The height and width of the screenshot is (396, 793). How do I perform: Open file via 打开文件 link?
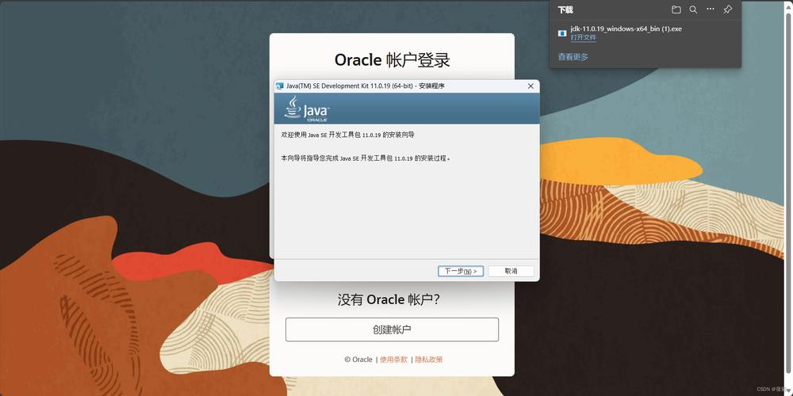tap(584, 37)
